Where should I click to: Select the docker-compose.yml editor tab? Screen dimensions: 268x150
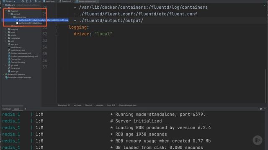point(87,1)
